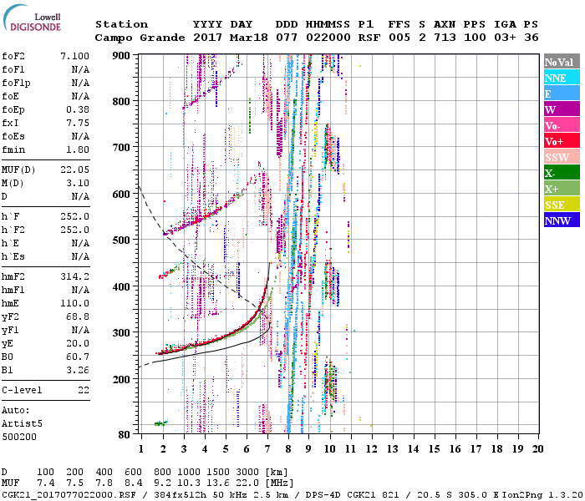Click the 7 MHz frequency axis label
The height and width of the screenshot is (501, 585).
coord(267,449)
